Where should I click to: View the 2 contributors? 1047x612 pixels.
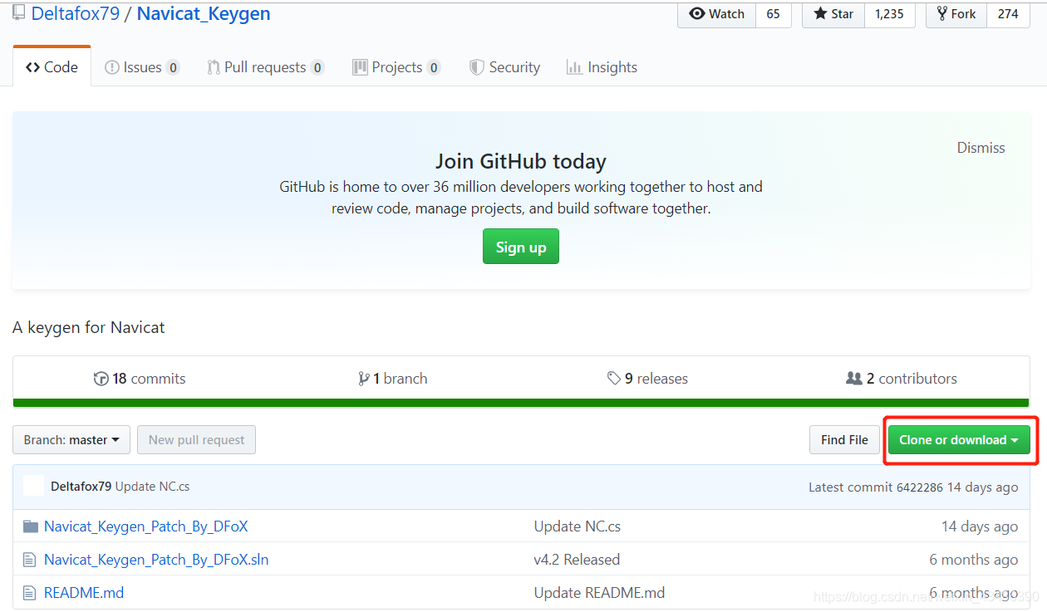(902, 379)
